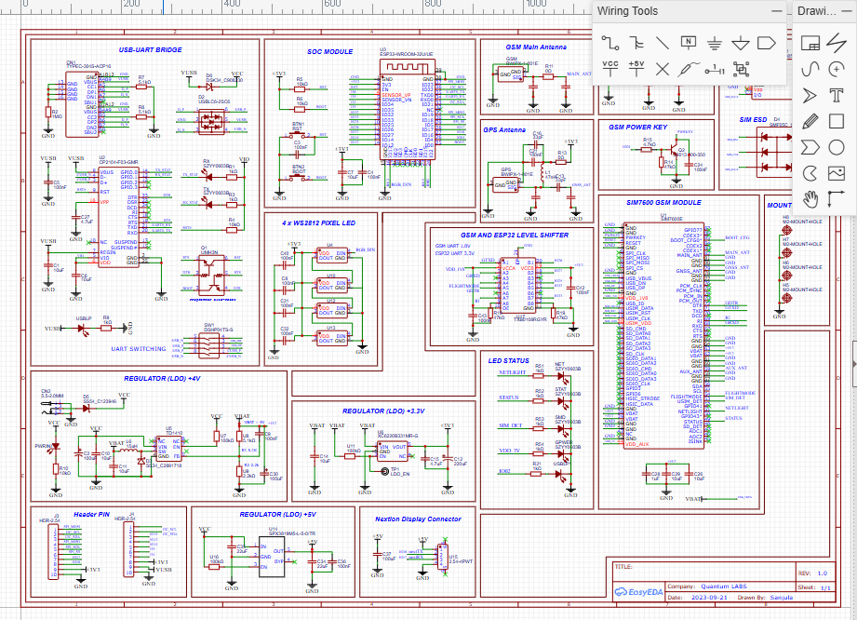
Task: Select the Image insert tool
Action: [x=837, y=173]
